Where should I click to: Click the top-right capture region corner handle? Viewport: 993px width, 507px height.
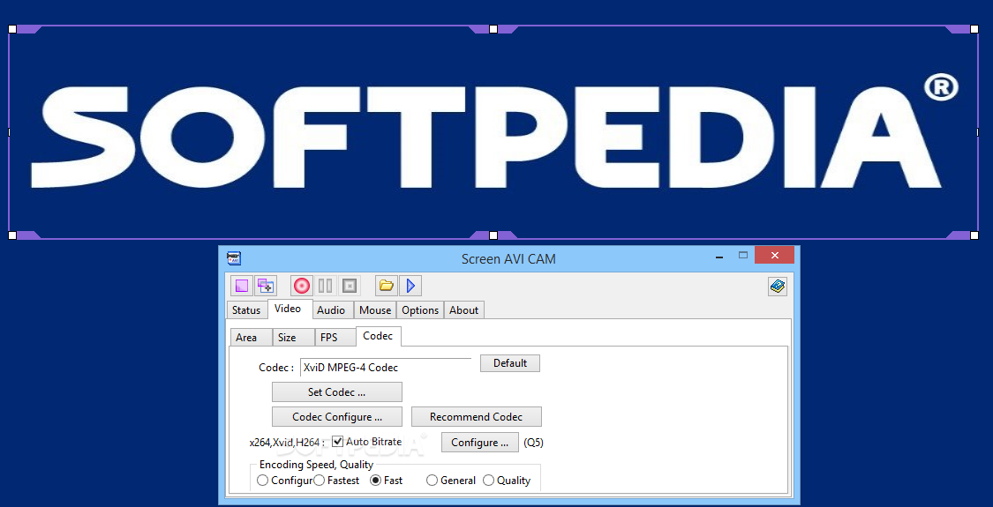click(x=974, y=29)
